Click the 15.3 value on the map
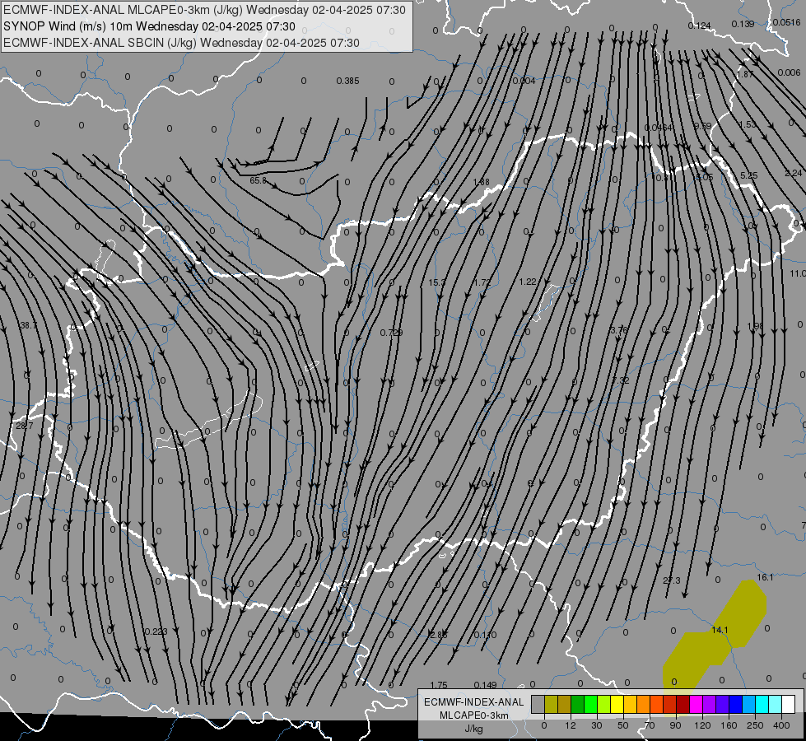The height and width of the screenshot is (741, 806). click(x=436, y=282)
